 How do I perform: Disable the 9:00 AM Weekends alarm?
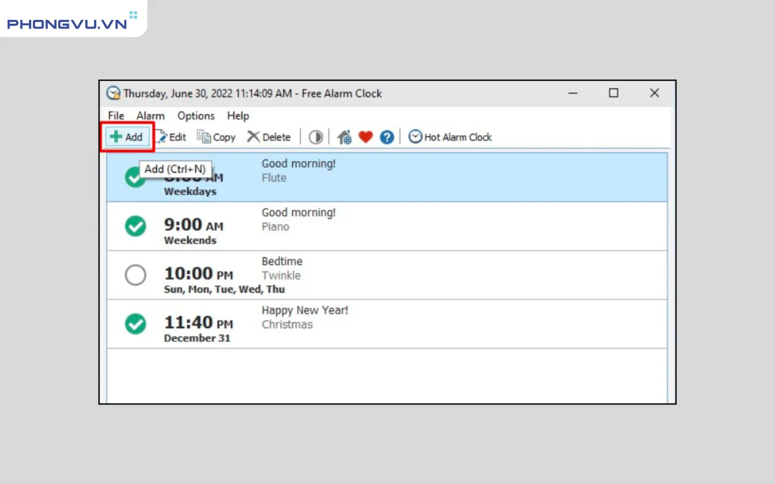[136, 226]
